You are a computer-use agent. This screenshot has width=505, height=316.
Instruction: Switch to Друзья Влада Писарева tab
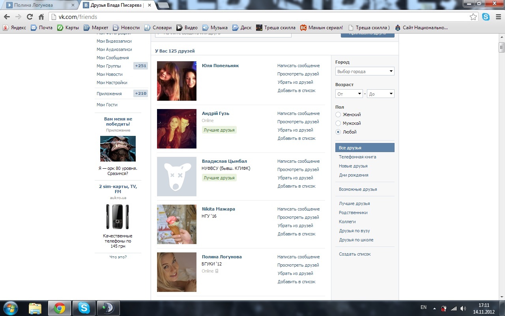point(116,5)
